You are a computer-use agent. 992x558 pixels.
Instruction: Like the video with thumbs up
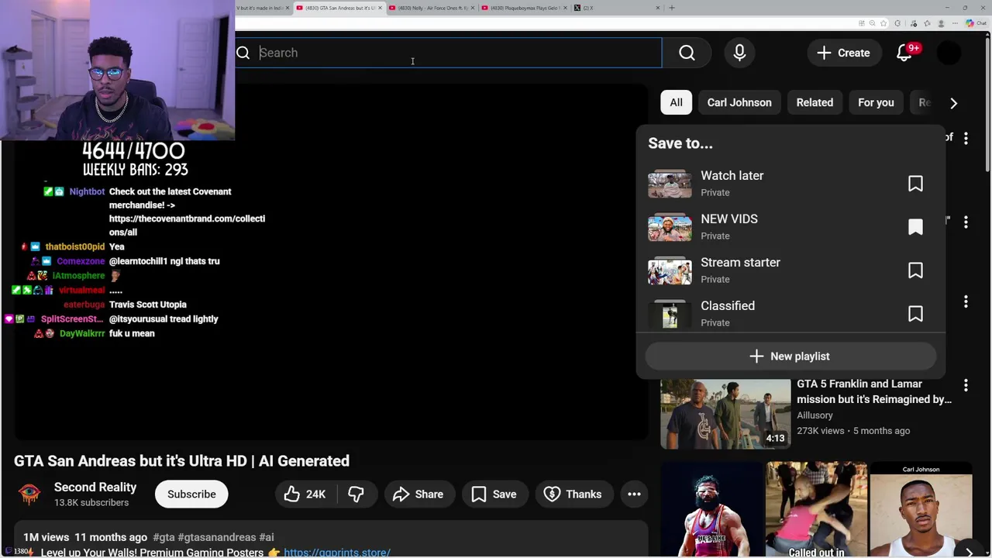point(305,494)
